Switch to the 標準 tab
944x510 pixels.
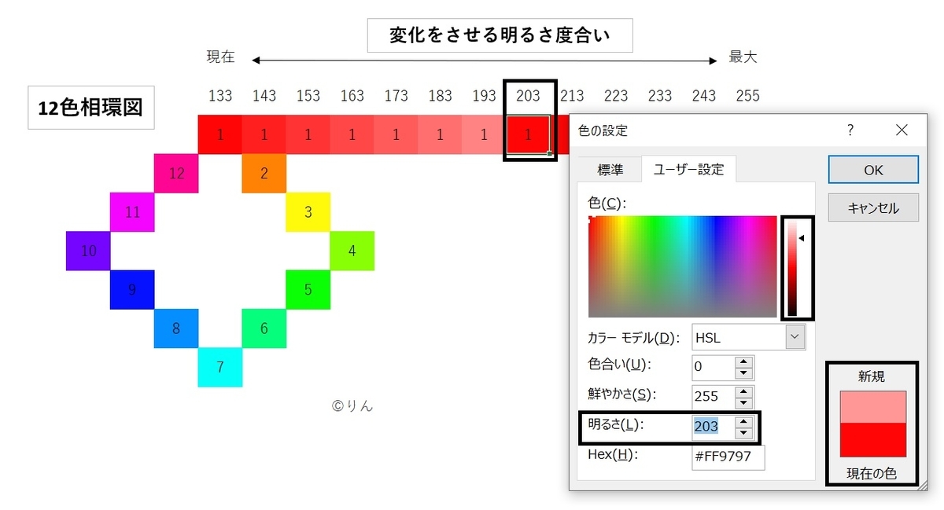(x=610, y=168)
